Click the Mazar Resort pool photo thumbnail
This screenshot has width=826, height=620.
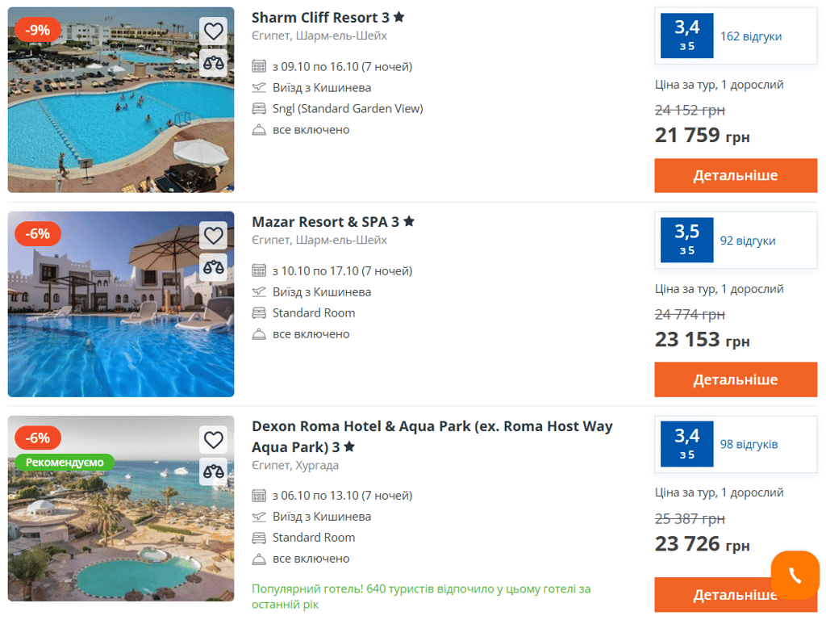click(x=120, y=304)
